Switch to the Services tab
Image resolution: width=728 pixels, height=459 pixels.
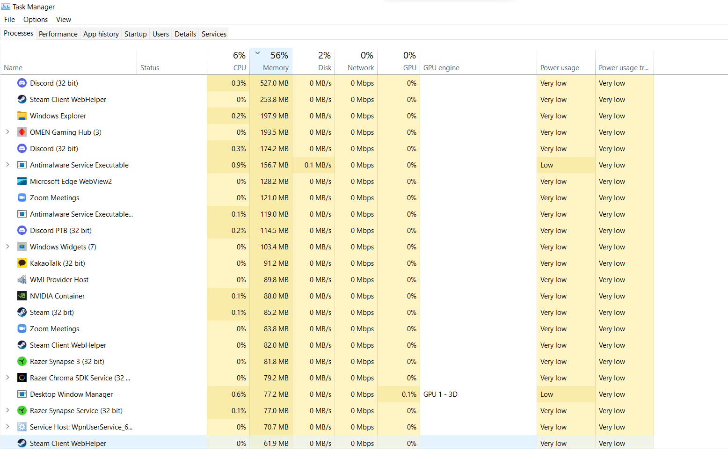pyautogui.click(x=214, y=34)
